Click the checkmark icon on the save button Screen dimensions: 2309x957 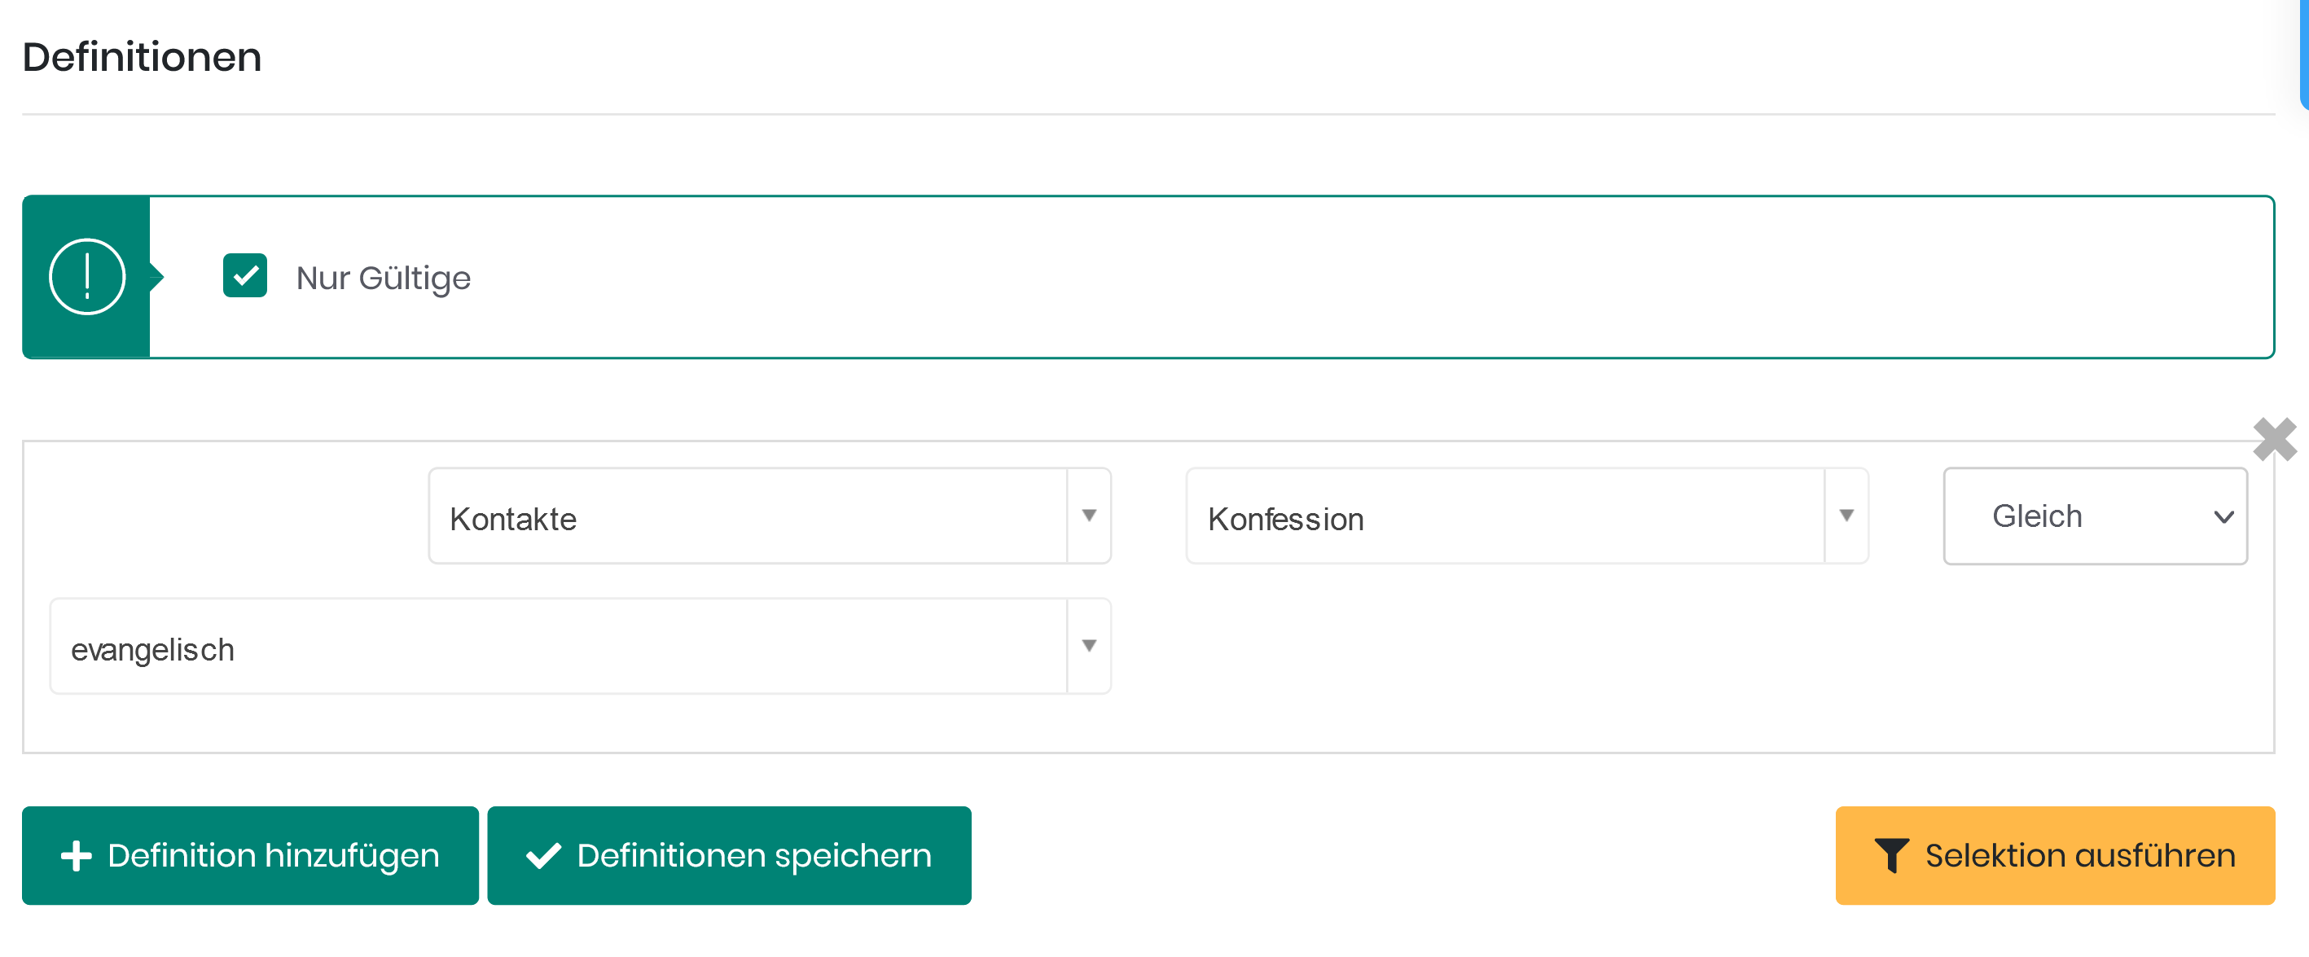click(544, 856)
